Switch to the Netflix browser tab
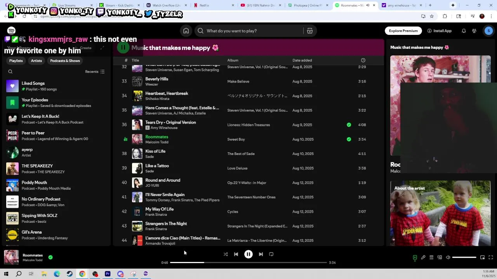 click(x=214, y=5)
